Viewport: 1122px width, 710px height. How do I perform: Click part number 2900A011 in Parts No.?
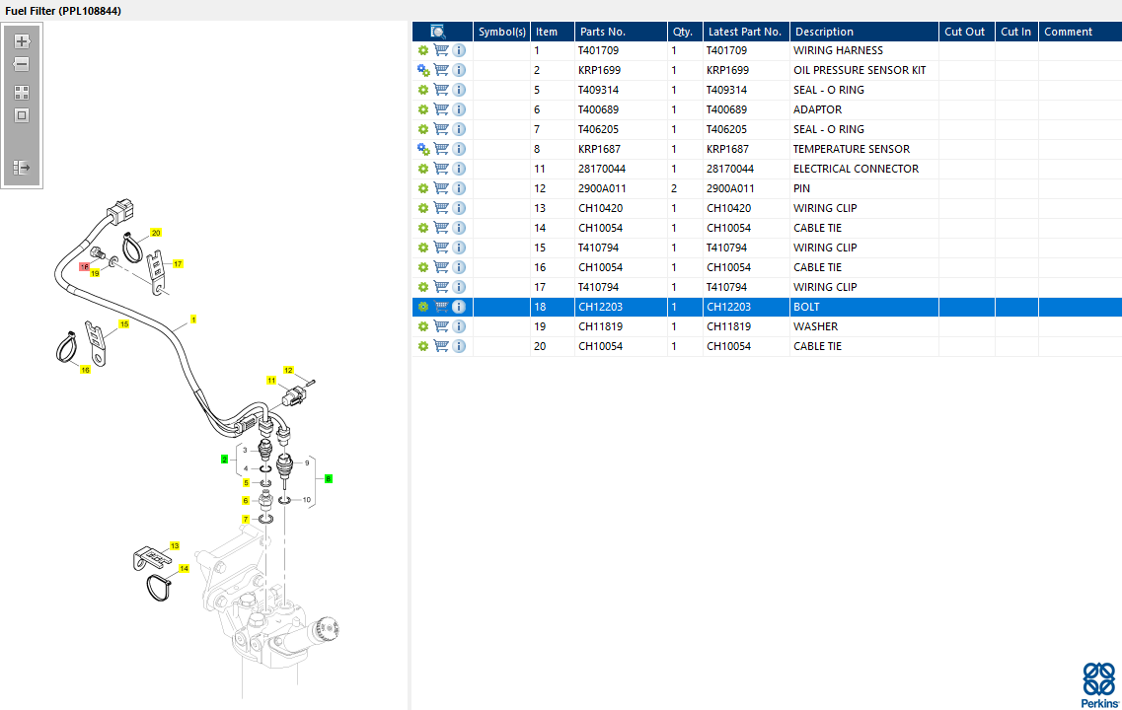click(x=602, y=188)
